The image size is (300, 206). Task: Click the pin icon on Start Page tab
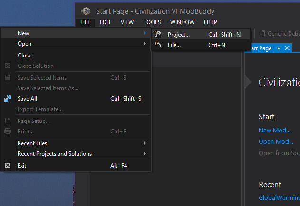(279, 48)
